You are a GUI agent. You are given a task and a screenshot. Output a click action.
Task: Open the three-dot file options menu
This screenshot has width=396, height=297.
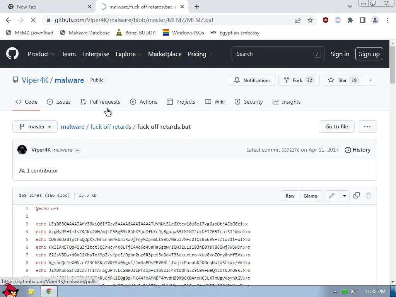pos(367,126)
